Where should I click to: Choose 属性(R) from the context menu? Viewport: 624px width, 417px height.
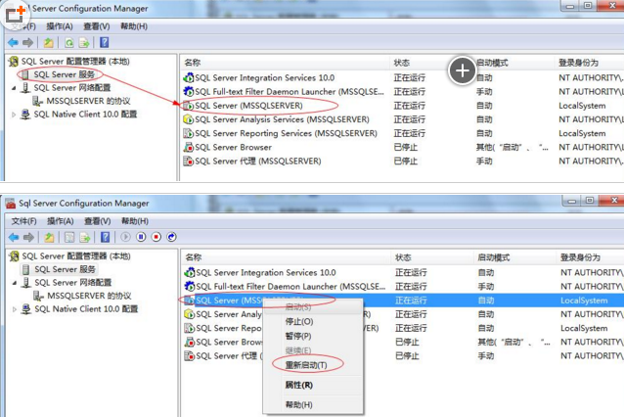click(299, 385)
